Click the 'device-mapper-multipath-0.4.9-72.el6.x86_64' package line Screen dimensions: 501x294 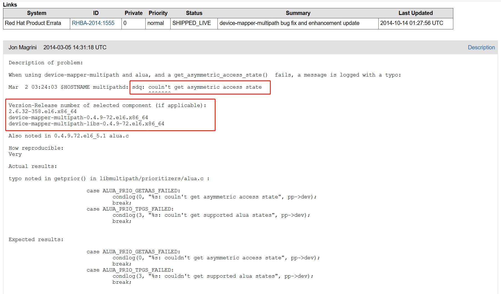[x=78, y=118]
